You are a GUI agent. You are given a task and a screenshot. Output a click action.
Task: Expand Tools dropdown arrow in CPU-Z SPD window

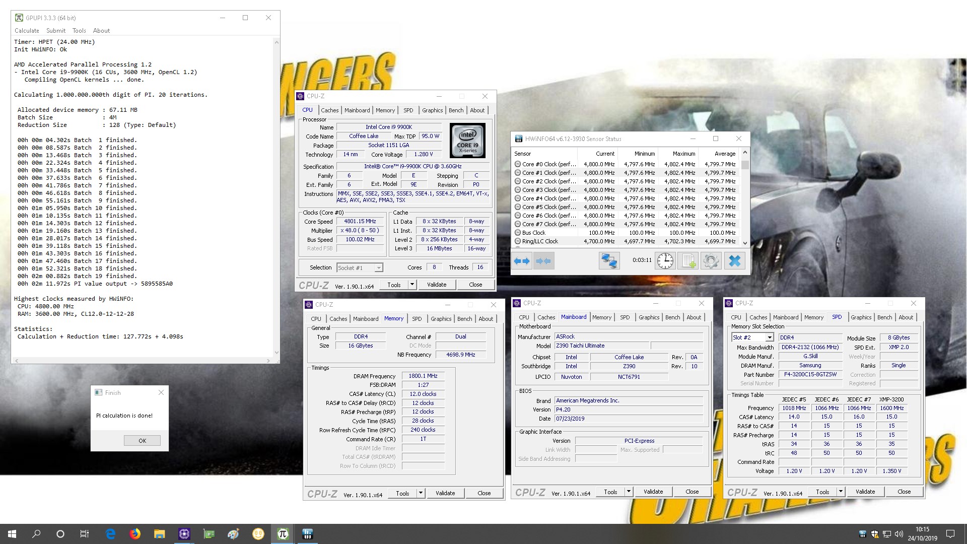pyautogui.click(x=841, y=492)
